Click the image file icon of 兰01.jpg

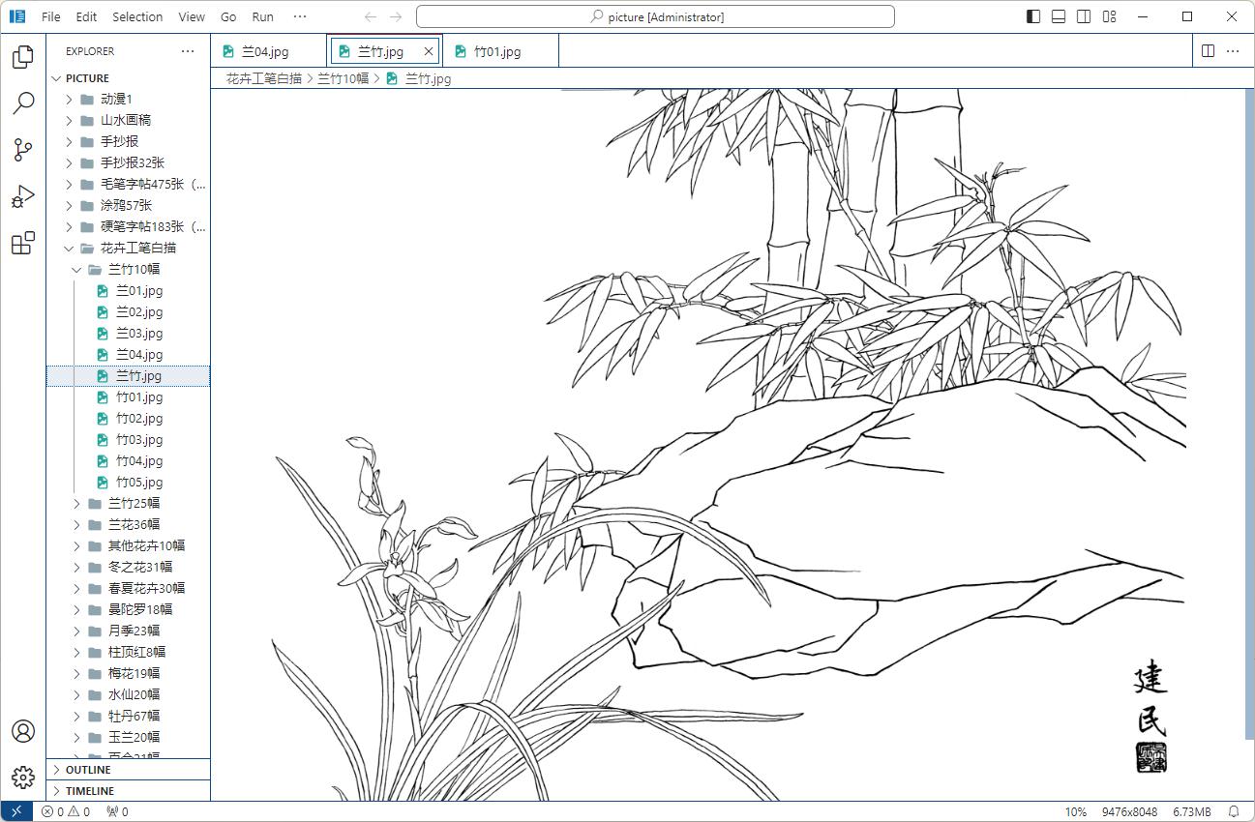coord(103,290)
